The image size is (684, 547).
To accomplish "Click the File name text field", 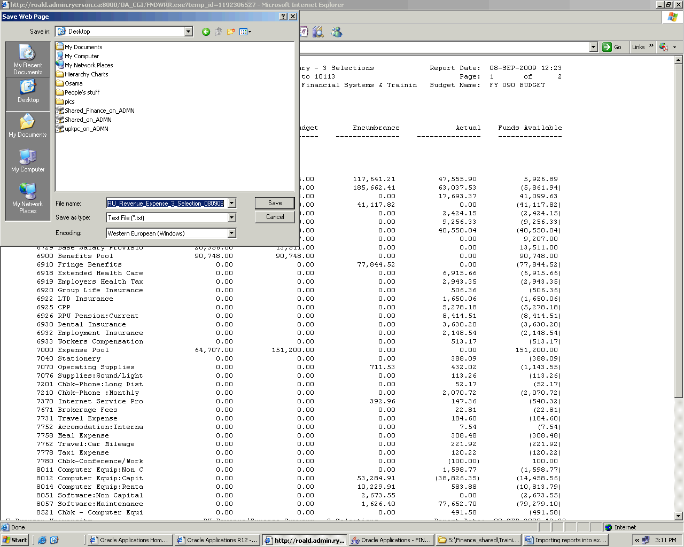I will pyautogui.click(x=166, y=204).
